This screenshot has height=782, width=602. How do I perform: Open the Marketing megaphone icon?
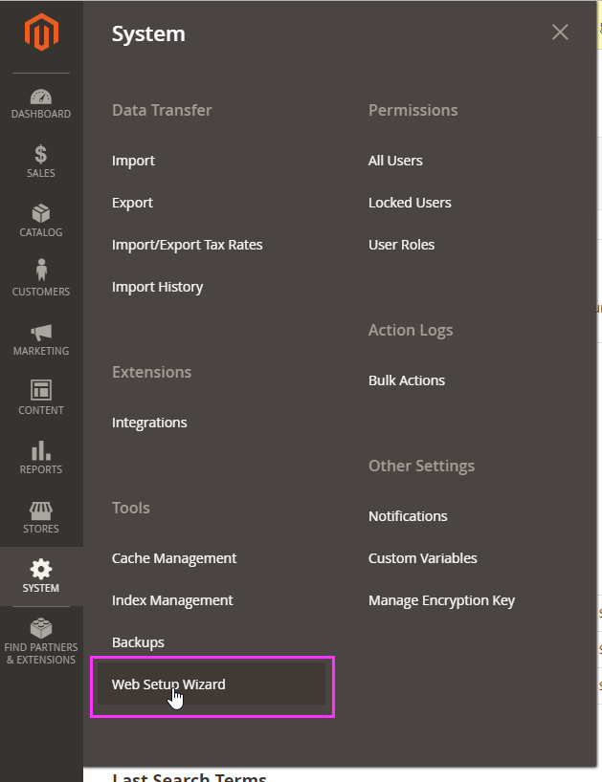pos(41,332)
